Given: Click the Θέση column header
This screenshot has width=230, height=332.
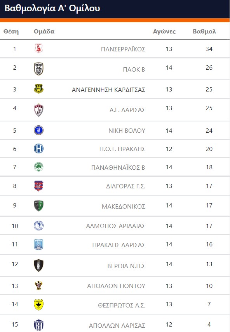Looking at the screenshot, I should tap(11, 32).
